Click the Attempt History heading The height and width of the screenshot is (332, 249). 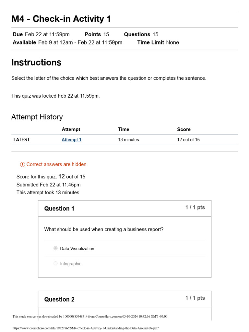click(37, 117)
